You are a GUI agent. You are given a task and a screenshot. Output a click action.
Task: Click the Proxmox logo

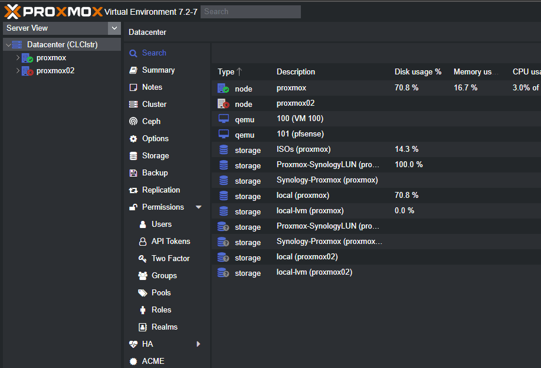54,12
